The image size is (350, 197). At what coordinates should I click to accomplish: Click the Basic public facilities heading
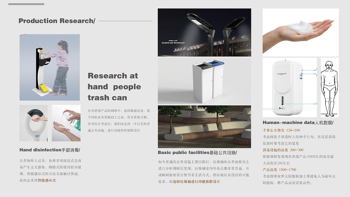[x=197, y=152]
